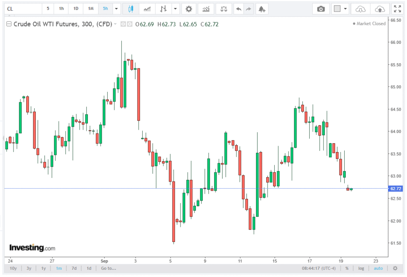Select the 1D interval tab
This screenshot has width=407, height=277.
(x=76, y=9)
